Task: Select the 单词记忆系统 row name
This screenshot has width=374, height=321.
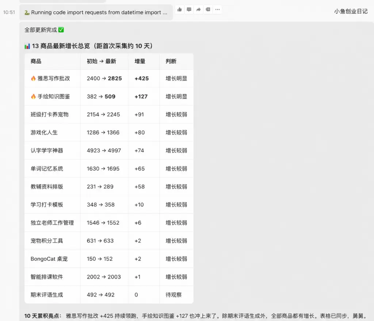Action: (47, 169)
